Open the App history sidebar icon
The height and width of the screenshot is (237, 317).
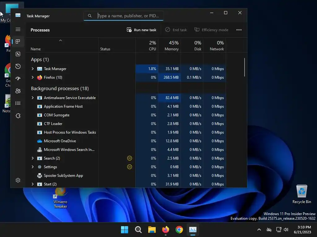[x=18, y=66]
